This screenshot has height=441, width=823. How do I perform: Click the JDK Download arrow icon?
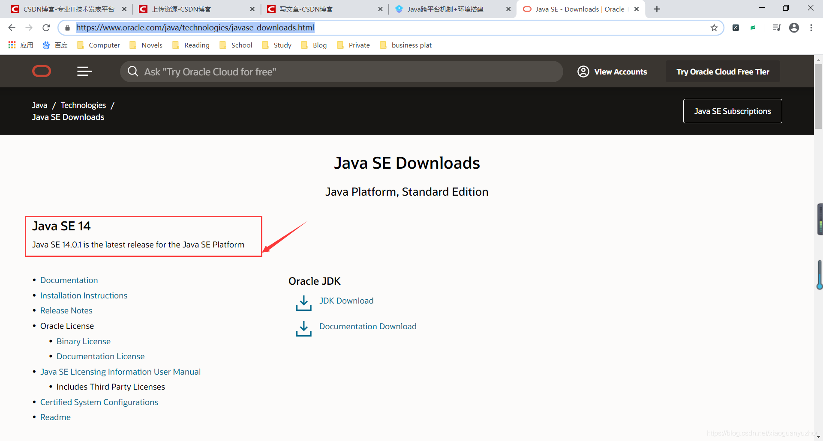303,303
